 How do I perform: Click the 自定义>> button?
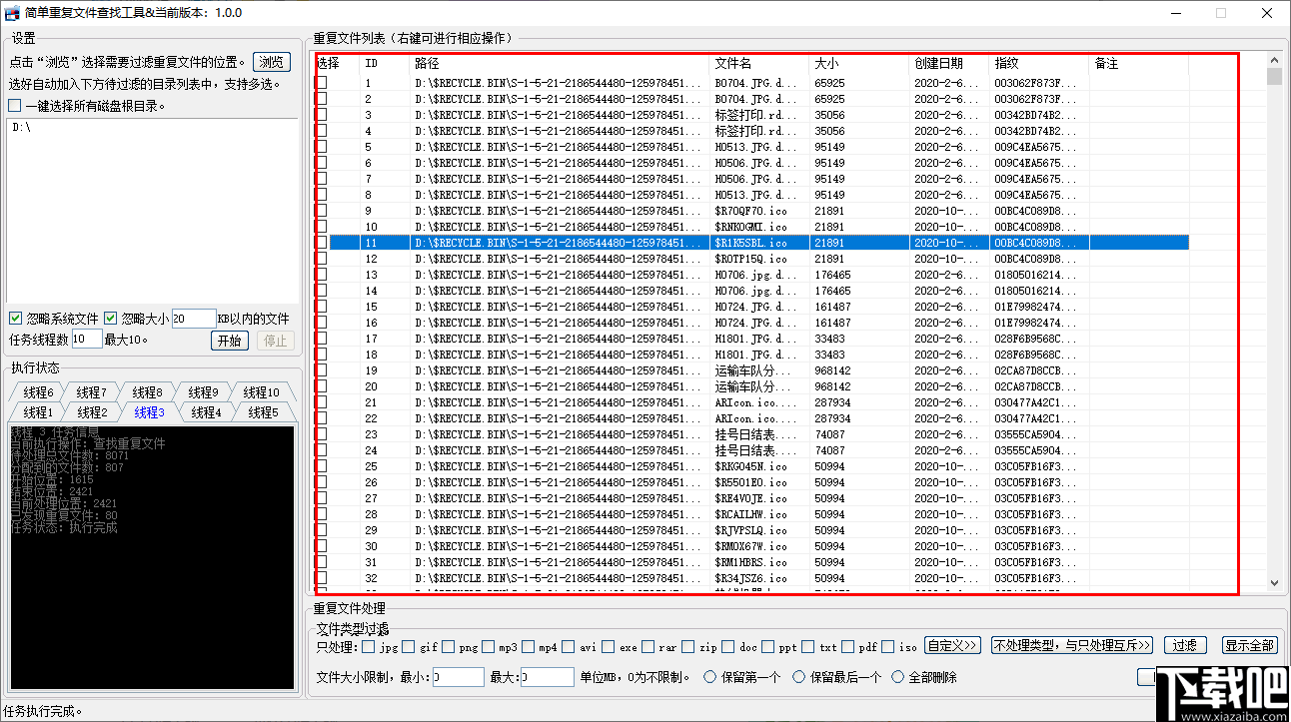[952, 646]
